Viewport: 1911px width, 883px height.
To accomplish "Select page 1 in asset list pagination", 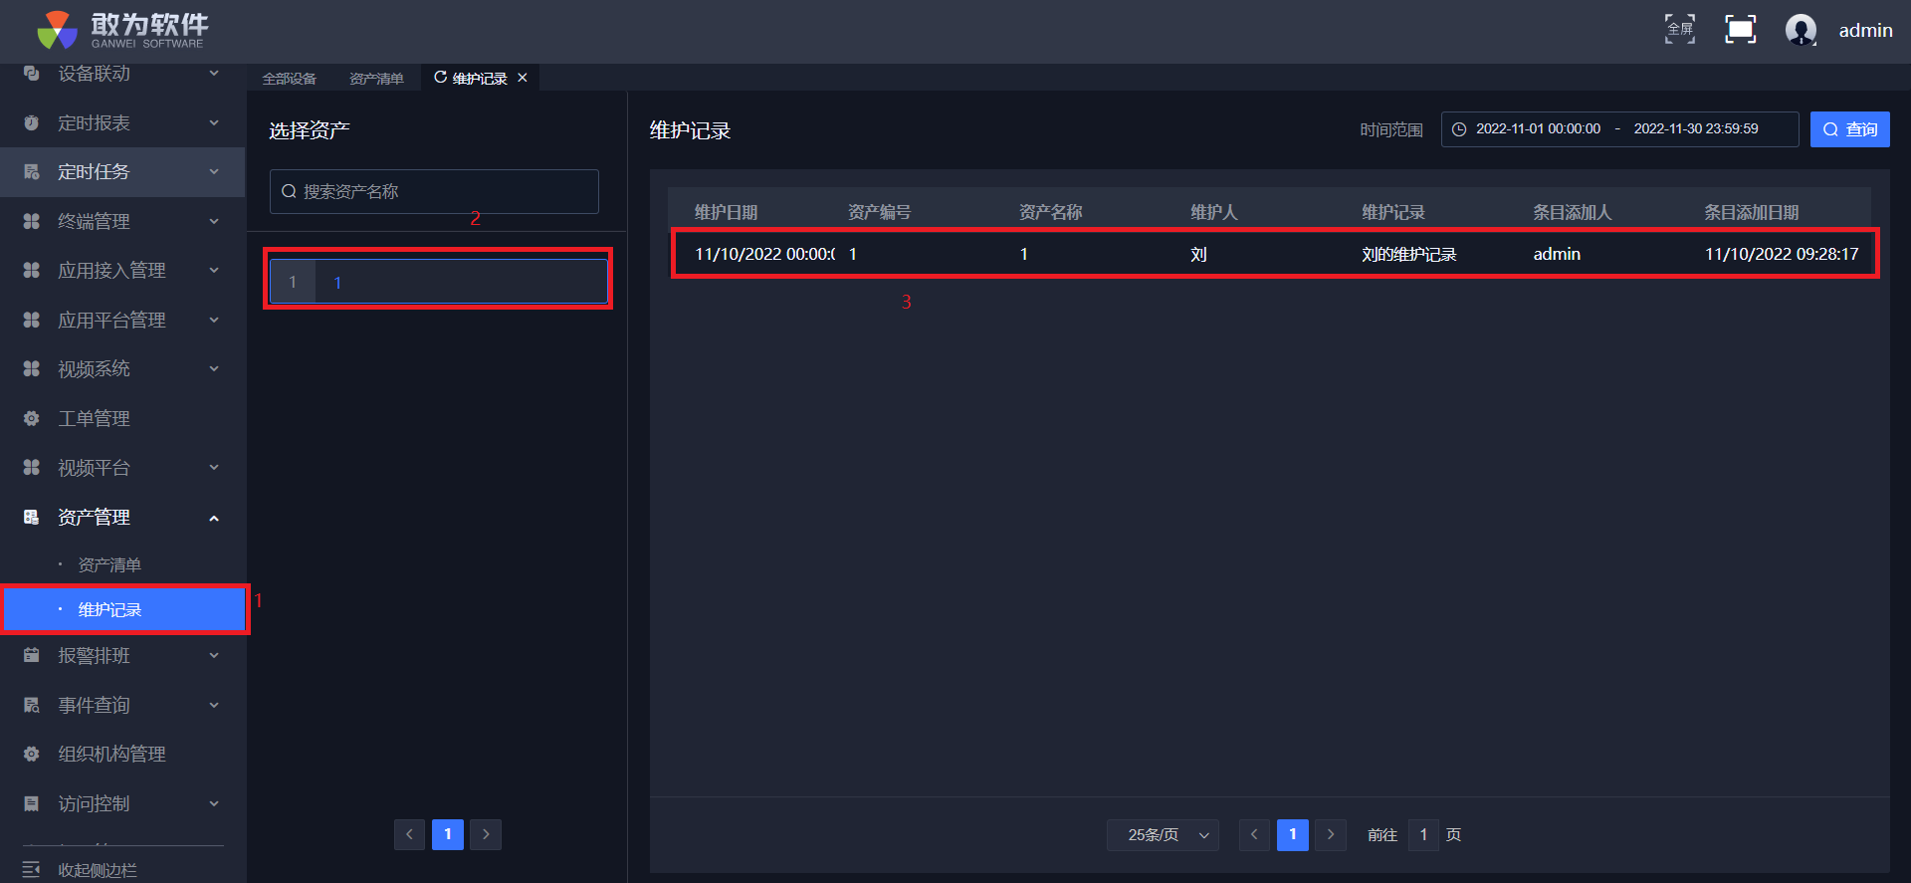I will point(448,834).
